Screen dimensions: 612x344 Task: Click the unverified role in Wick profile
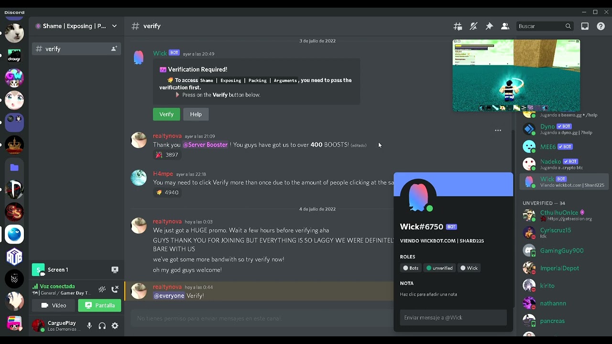[x=439, y=268]
